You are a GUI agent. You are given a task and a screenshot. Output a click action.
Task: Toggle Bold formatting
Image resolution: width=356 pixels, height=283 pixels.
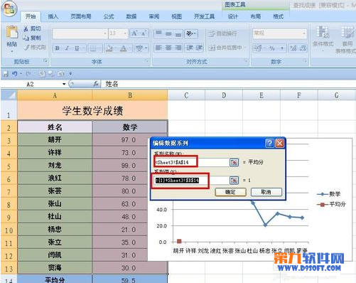58,48
